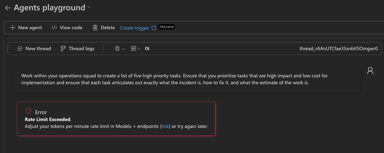Image resolution: width=384 pixels, height=153 pixels.
Task: Open the Create trigger link
Action: (x=135, y=28)
